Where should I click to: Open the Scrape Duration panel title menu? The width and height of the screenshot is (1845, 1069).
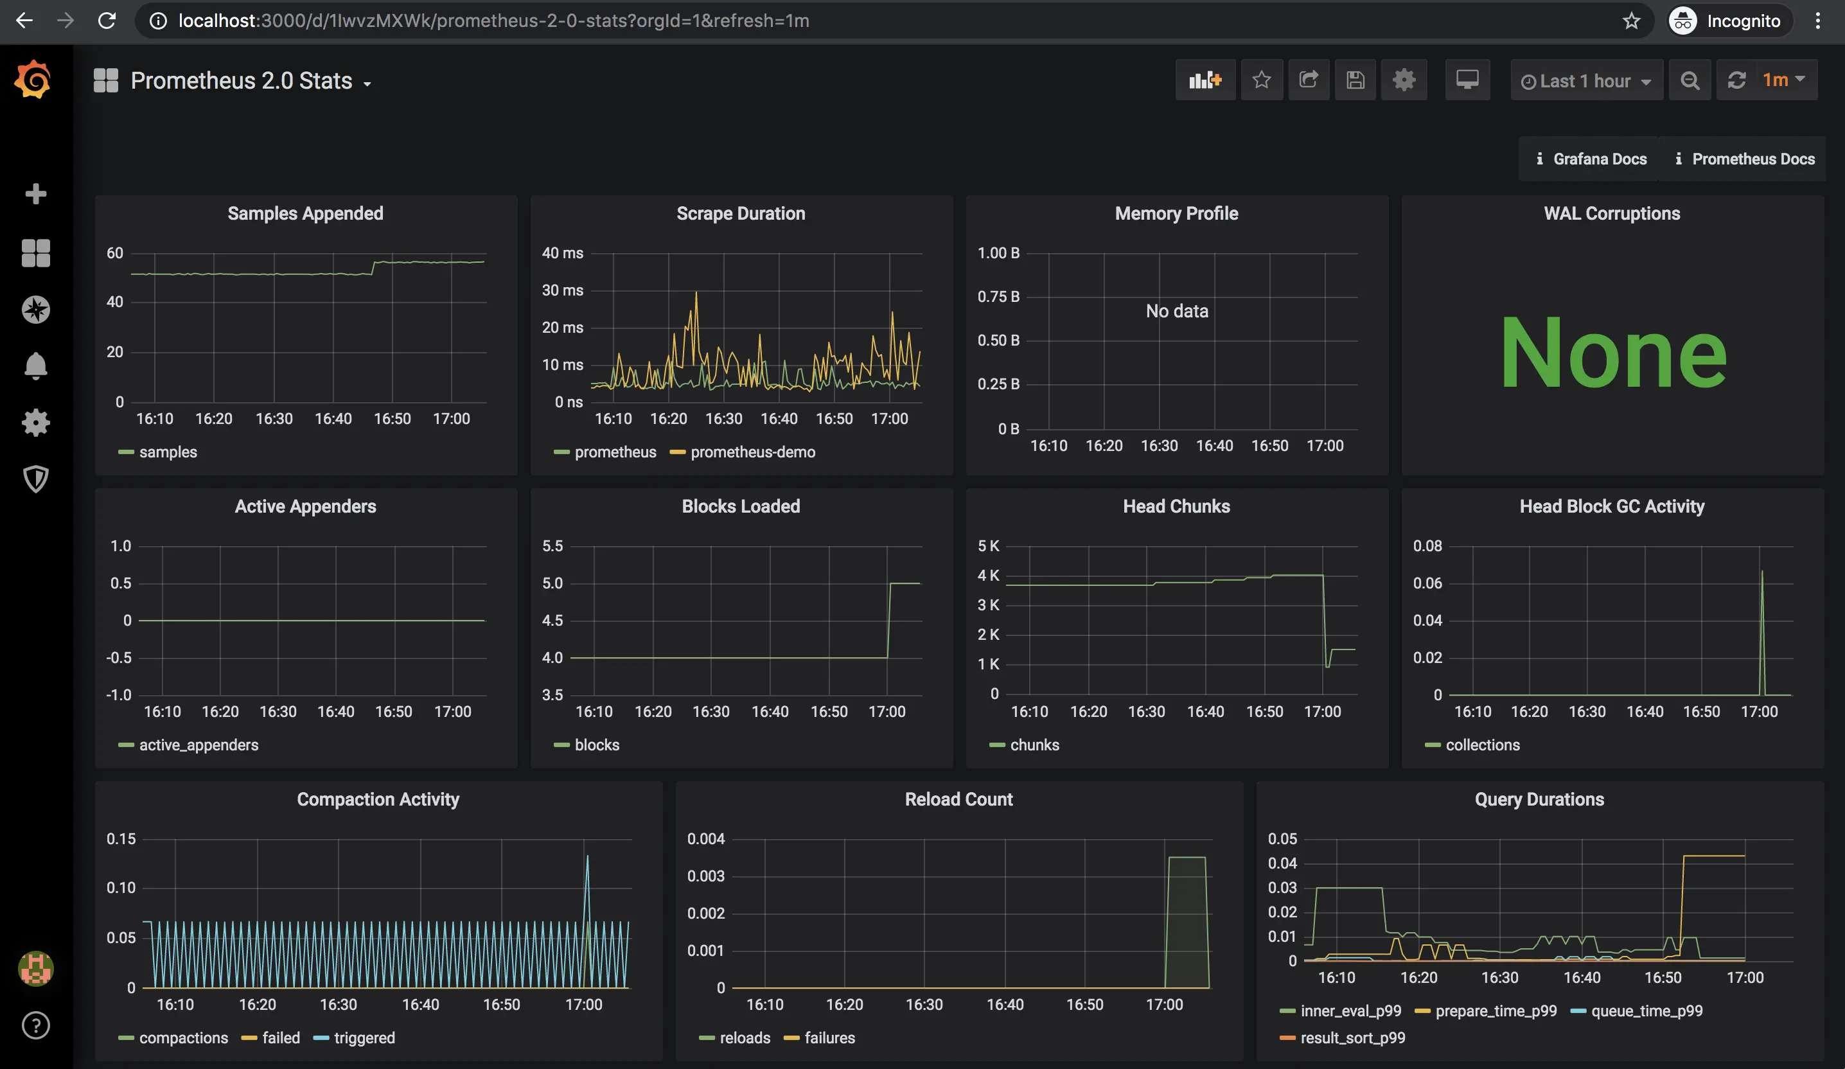click(741, 213)
